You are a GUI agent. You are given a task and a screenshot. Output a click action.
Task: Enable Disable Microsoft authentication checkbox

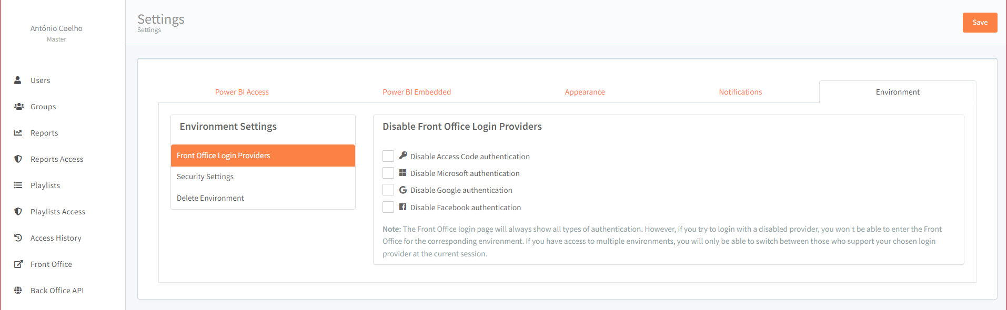388,173
